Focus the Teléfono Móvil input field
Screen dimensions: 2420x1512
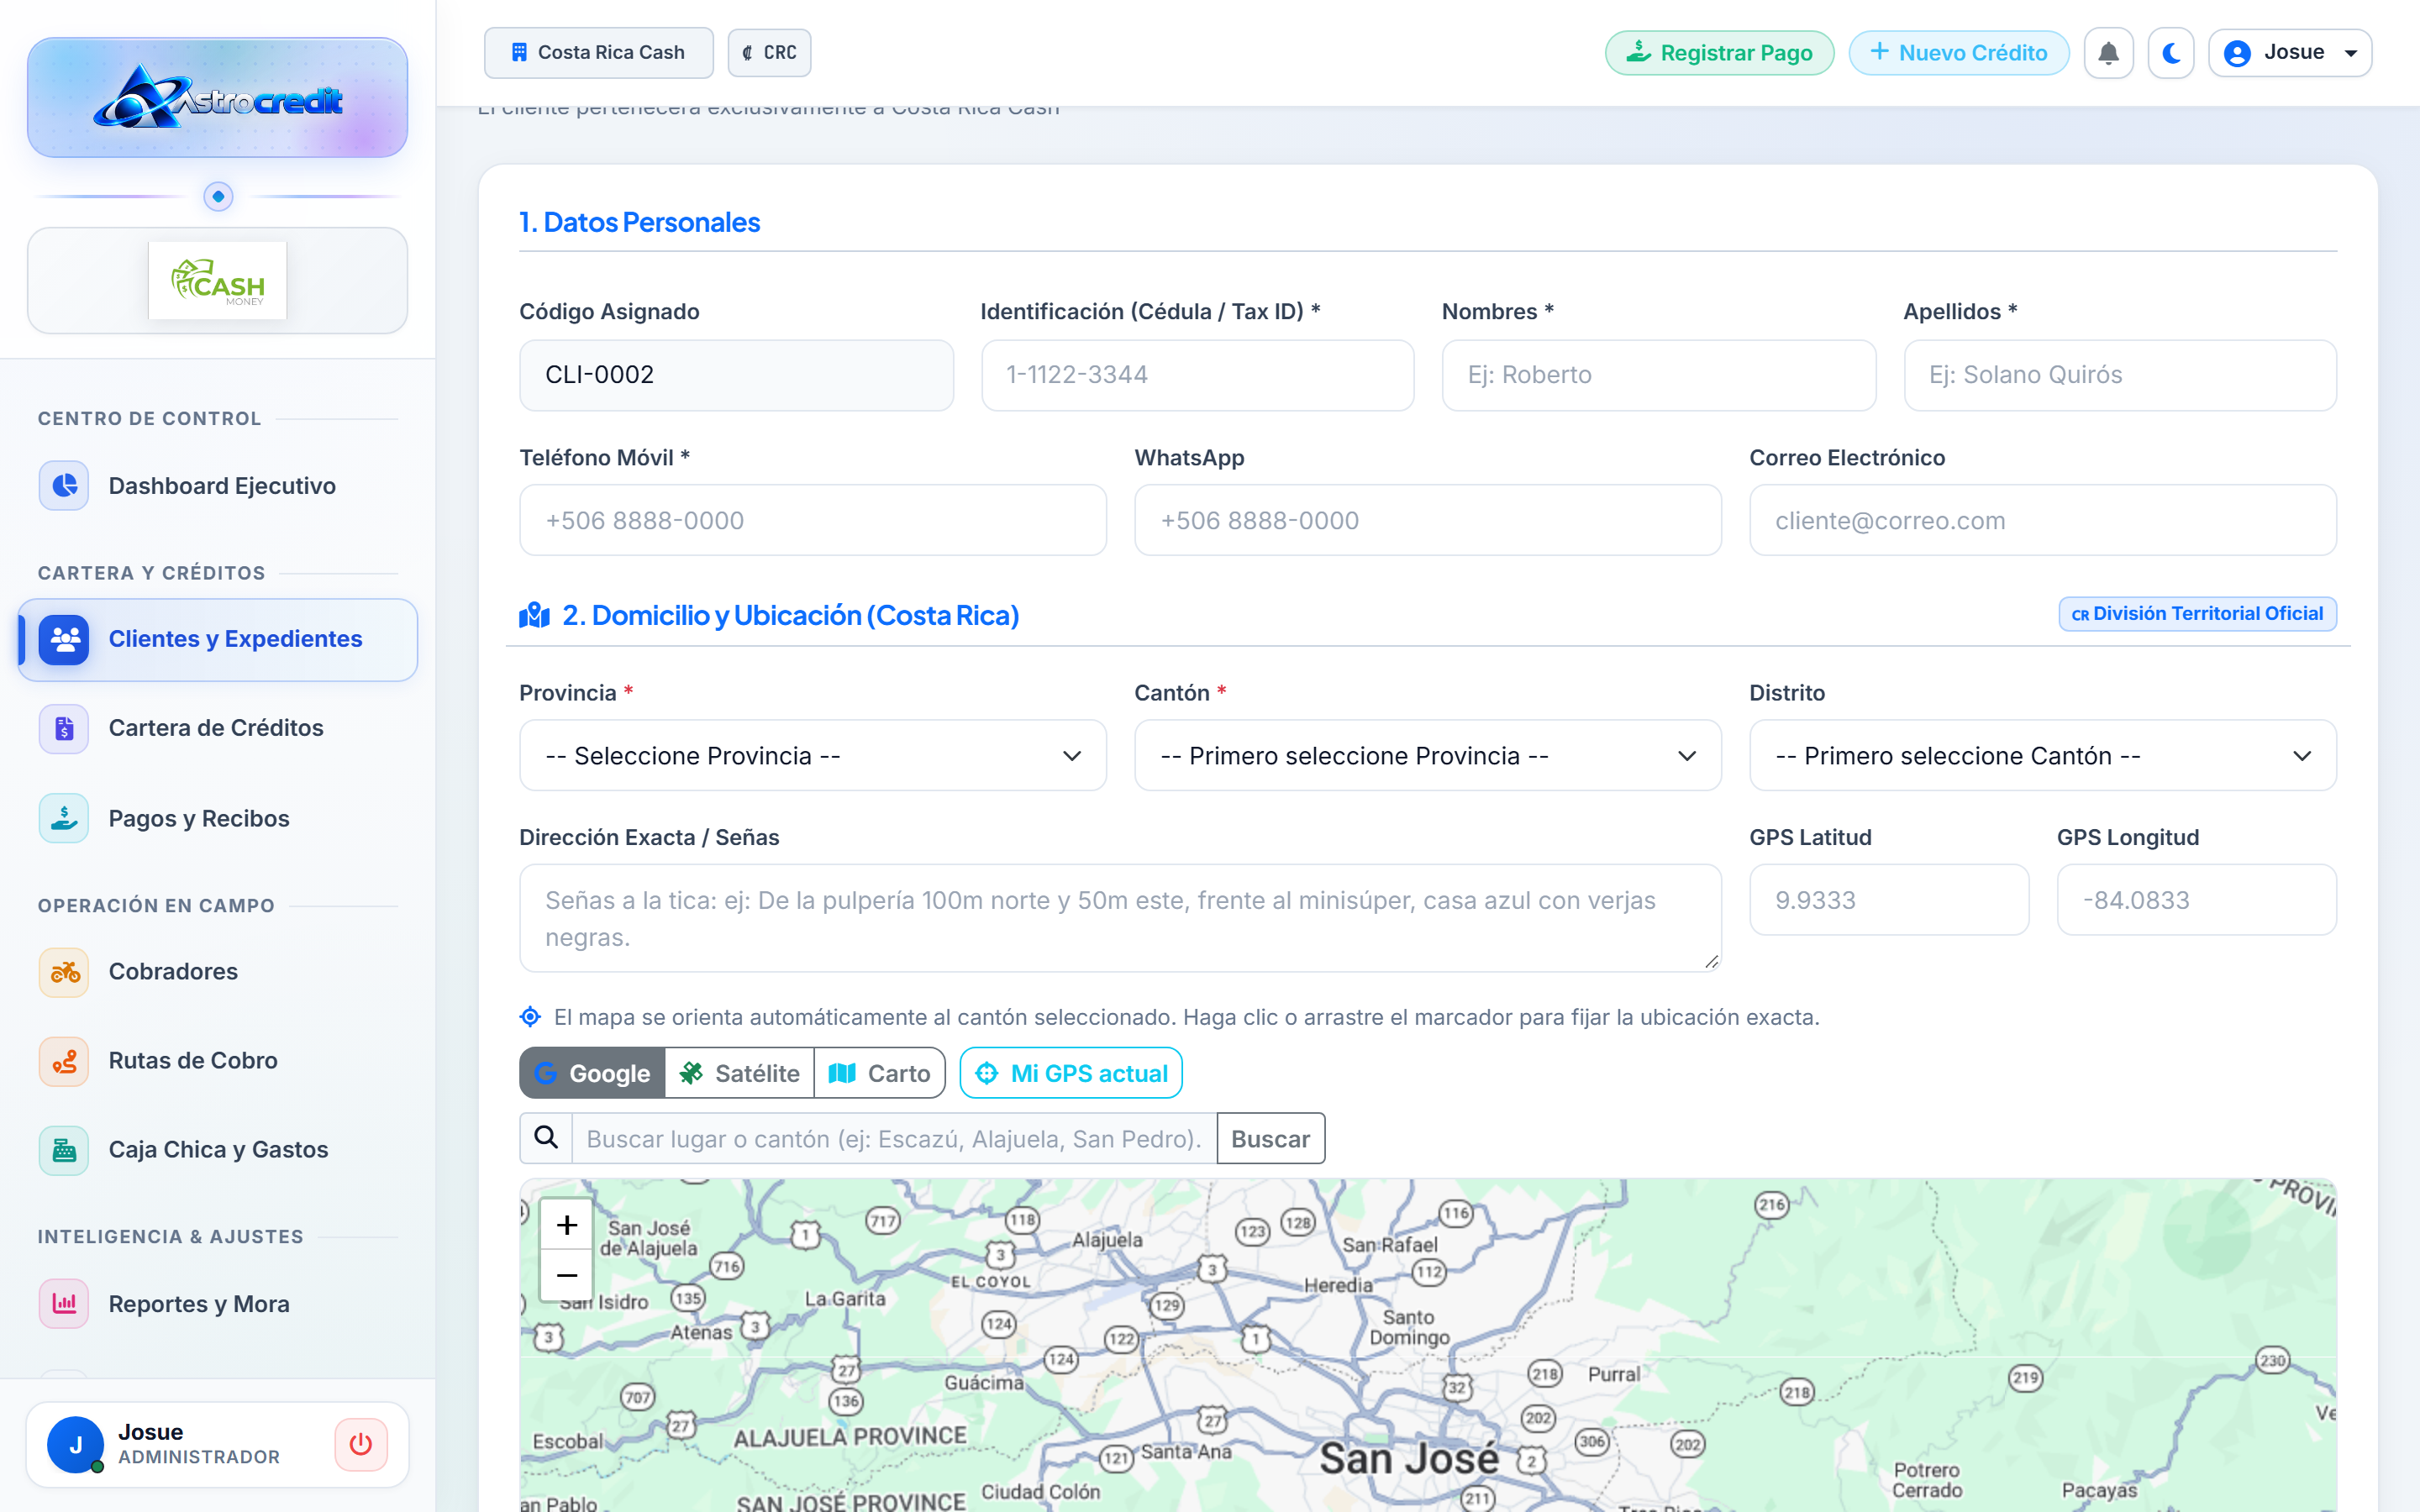click(x=813, y=520)
